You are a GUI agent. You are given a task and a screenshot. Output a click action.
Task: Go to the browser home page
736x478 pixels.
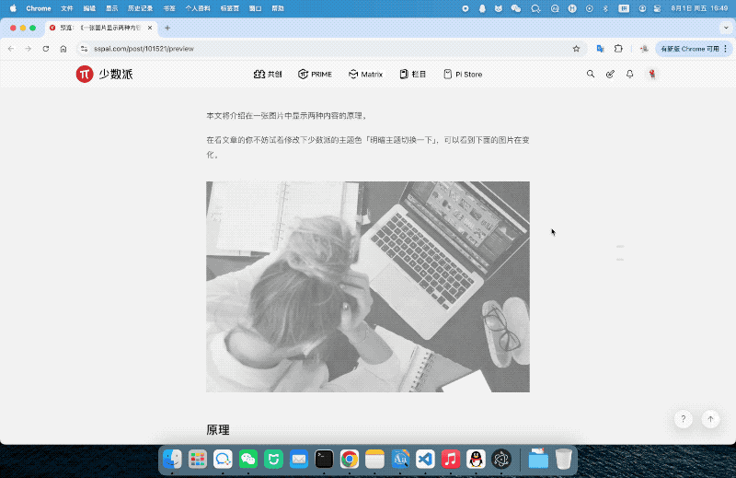[x=63, y=49]
